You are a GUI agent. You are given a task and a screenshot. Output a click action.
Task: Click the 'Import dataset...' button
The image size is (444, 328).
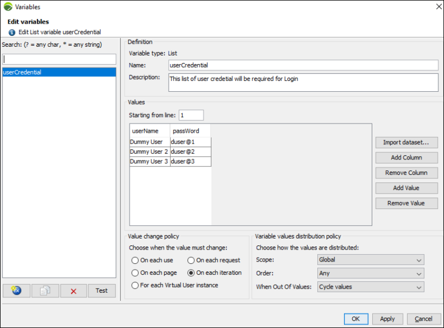tap(406, 142)
